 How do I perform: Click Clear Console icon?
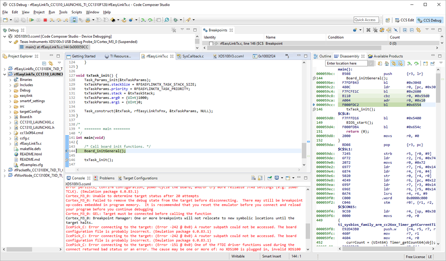click(253, 178)
